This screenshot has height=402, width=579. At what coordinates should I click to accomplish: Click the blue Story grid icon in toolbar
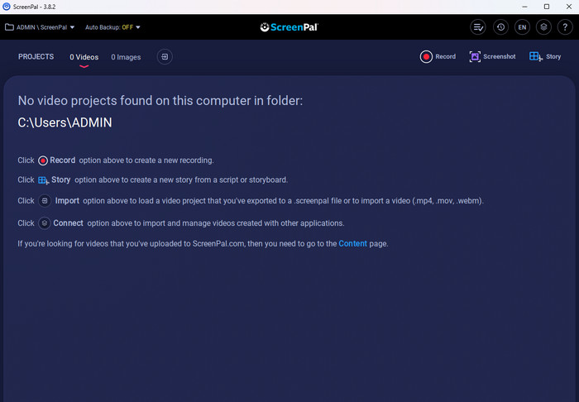tap(535, 56)
